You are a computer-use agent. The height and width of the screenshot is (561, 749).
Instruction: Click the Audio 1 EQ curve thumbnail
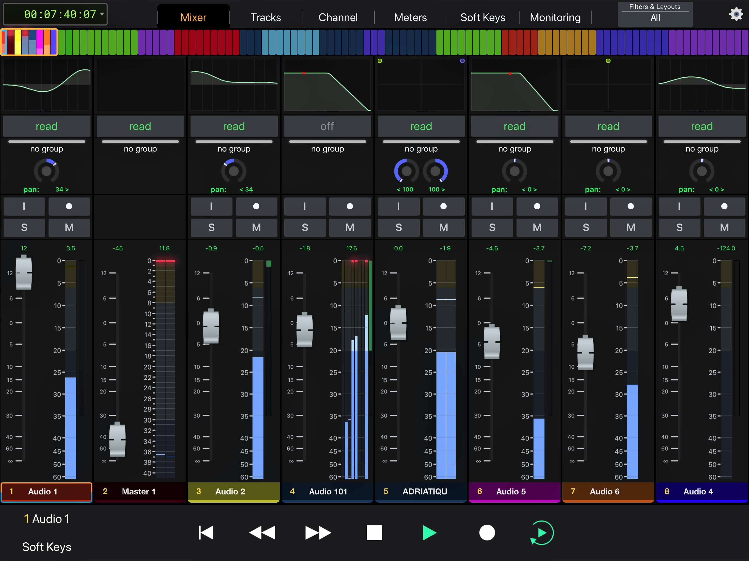(x=47, y=85)
